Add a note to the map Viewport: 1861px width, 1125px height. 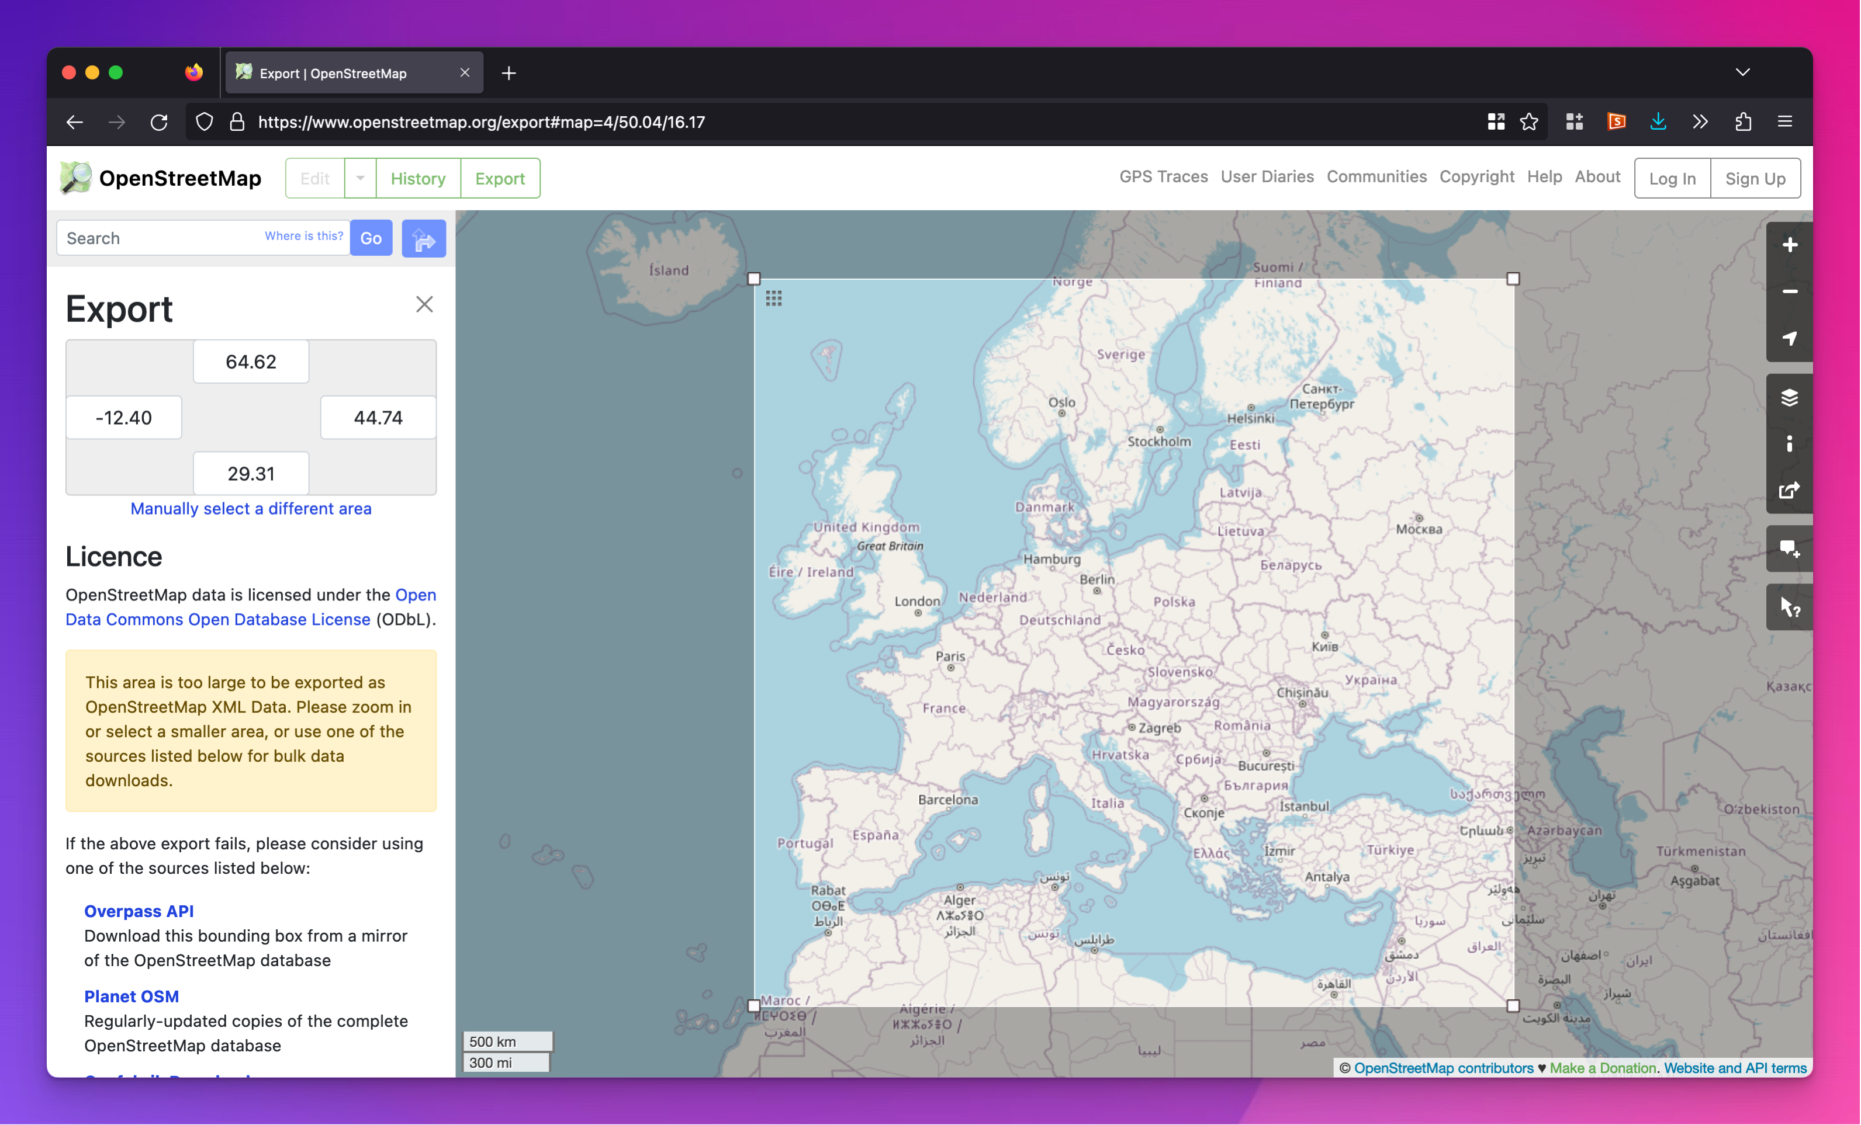pos(1789,549)
